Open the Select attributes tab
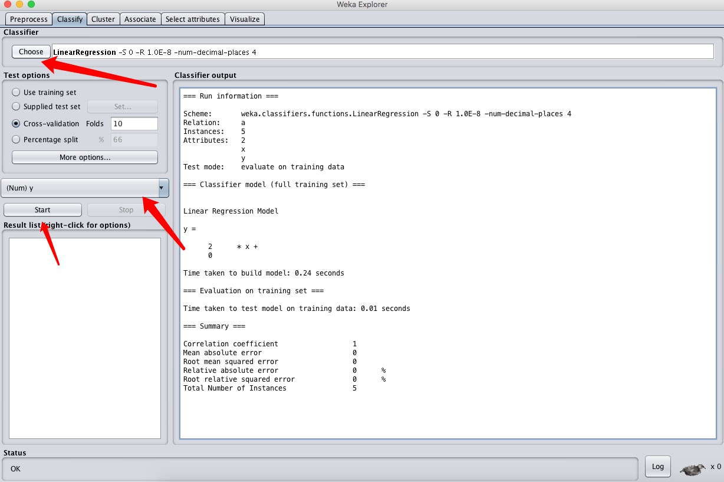 193,19
